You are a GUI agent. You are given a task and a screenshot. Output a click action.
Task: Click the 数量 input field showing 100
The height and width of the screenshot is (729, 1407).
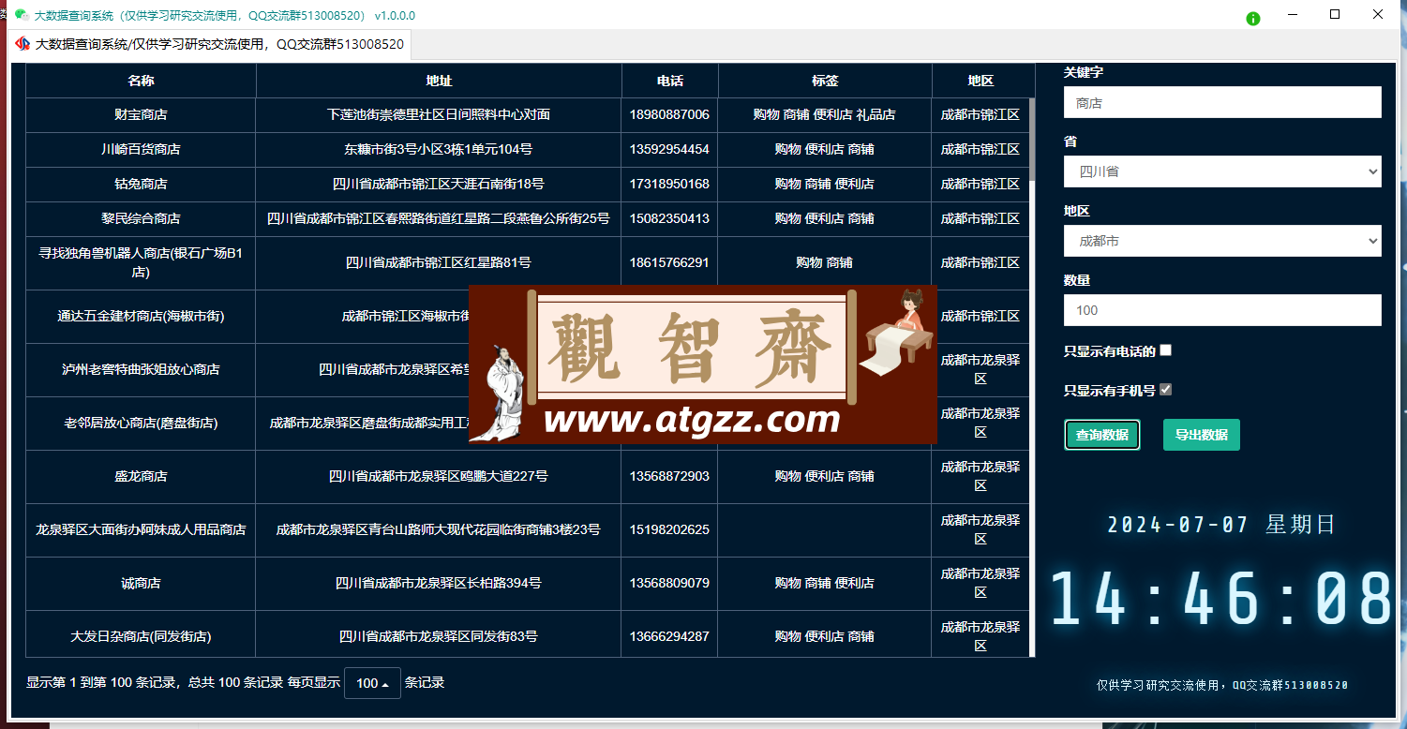(1222, 310)
